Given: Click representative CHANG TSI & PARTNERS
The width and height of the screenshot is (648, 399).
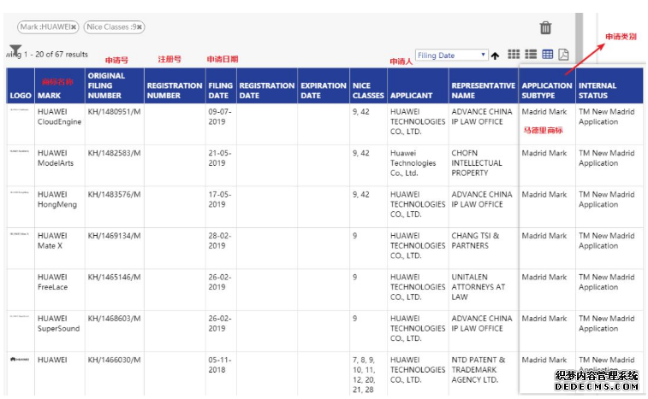Looking at the screenshot, I should coord(475,241).
